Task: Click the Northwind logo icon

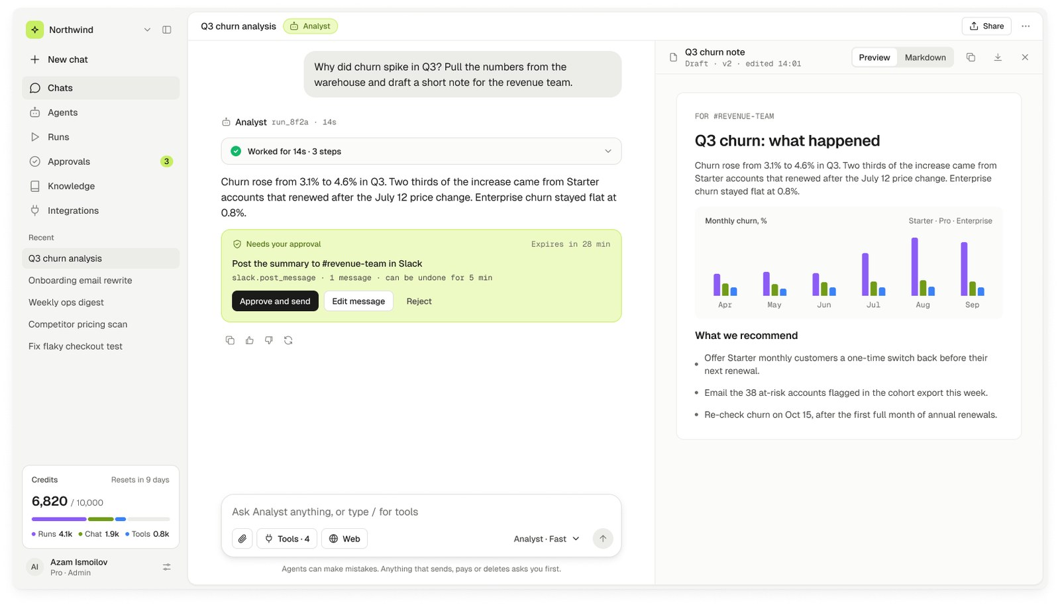Action: tap(34, 30)
